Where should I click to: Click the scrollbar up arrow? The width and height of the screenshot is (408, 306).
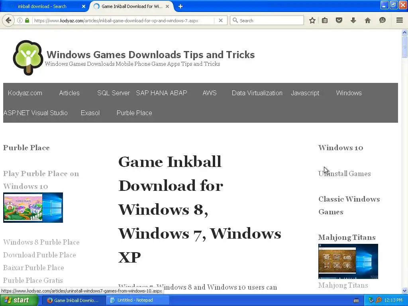click(404, 33)
